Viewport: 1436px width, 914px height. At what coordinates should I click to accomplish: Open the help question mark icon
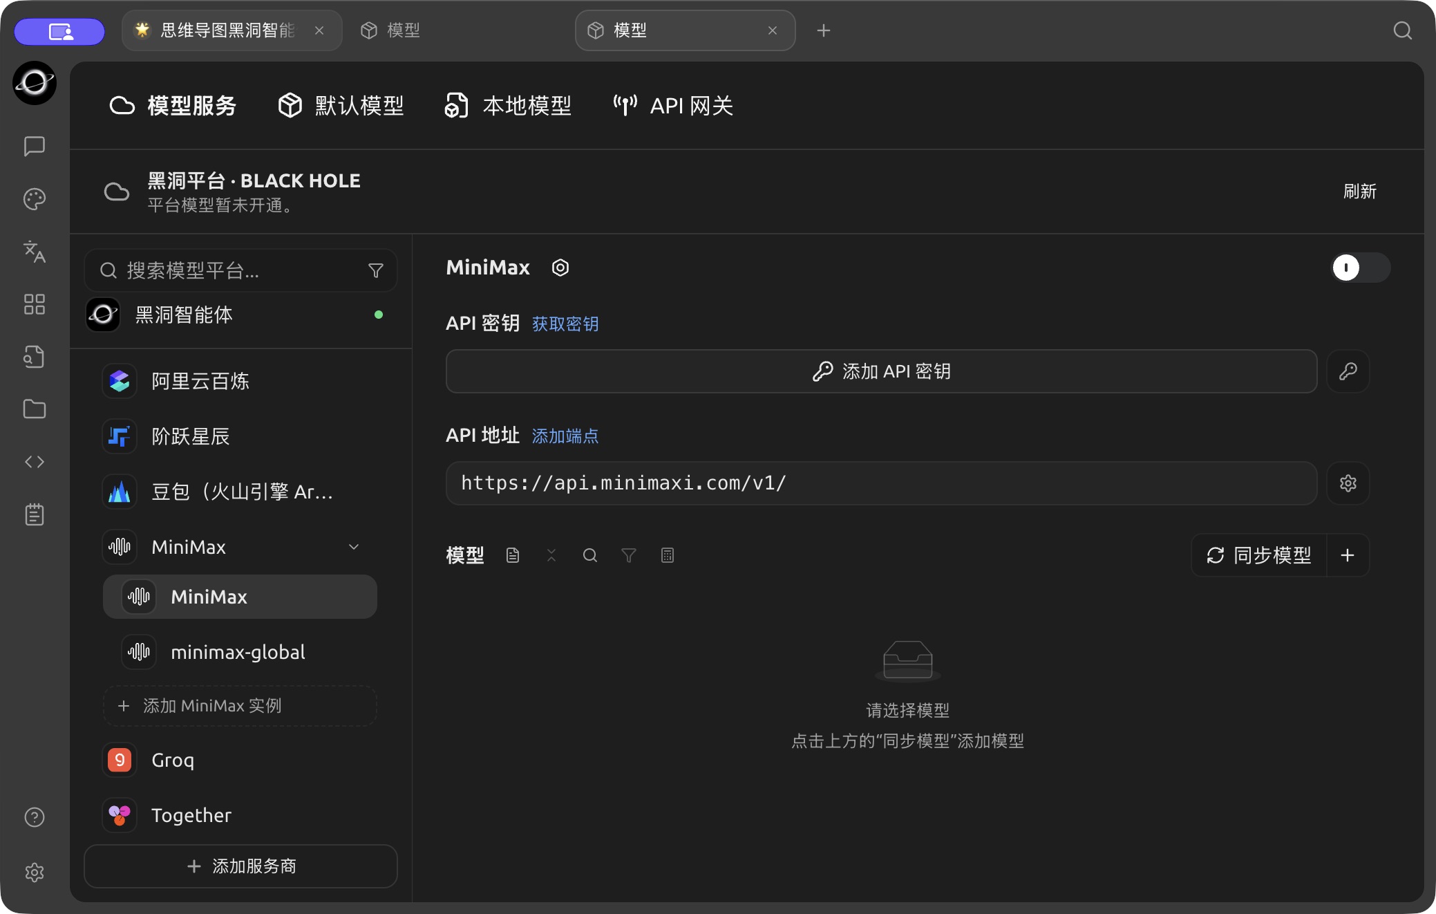pos(35,817)
